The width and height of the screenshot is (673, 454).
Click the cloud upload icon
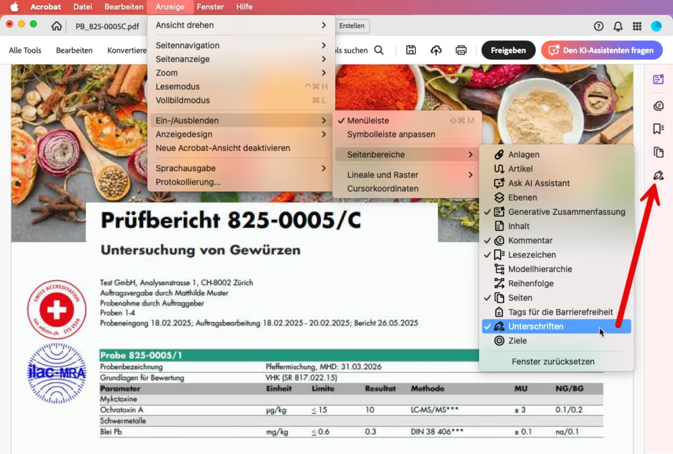coord(436,51)
